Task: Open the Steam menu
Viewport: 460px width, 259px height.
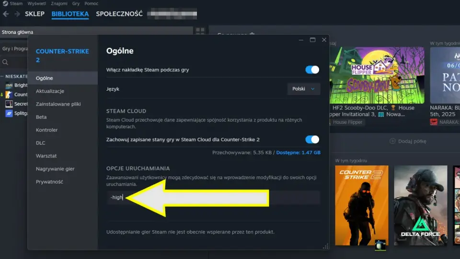Action: click(x=16, y=3)
